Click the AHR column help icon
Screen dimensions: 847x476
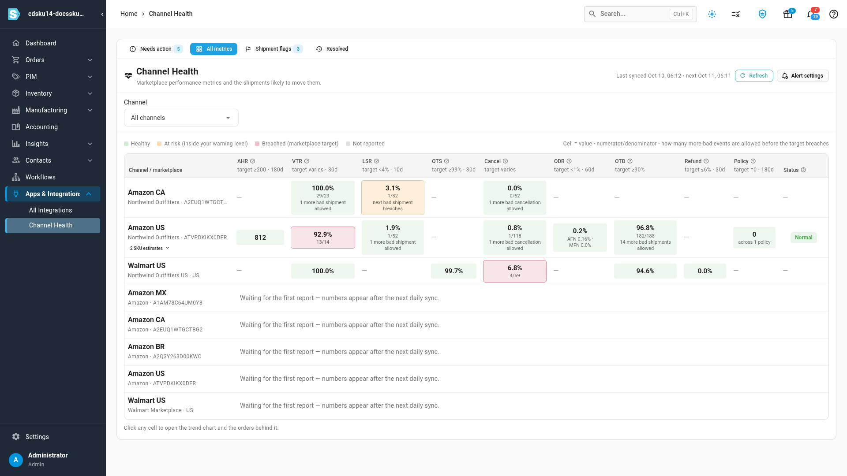(253, 161)
